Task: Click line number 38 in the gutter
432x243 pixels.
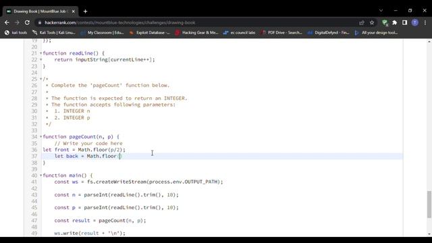Action: pos(34,163)
